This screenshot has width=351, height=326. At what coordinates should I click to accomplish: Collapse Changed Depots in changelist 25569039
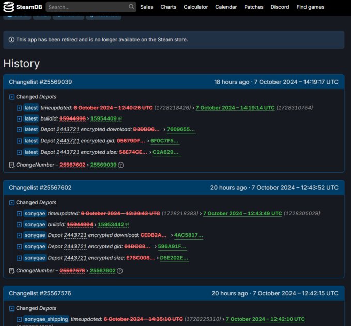(12, 97)
